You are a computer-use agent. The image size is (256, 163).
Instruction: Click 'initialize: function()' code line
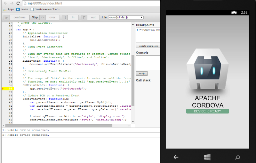point(43,36)
